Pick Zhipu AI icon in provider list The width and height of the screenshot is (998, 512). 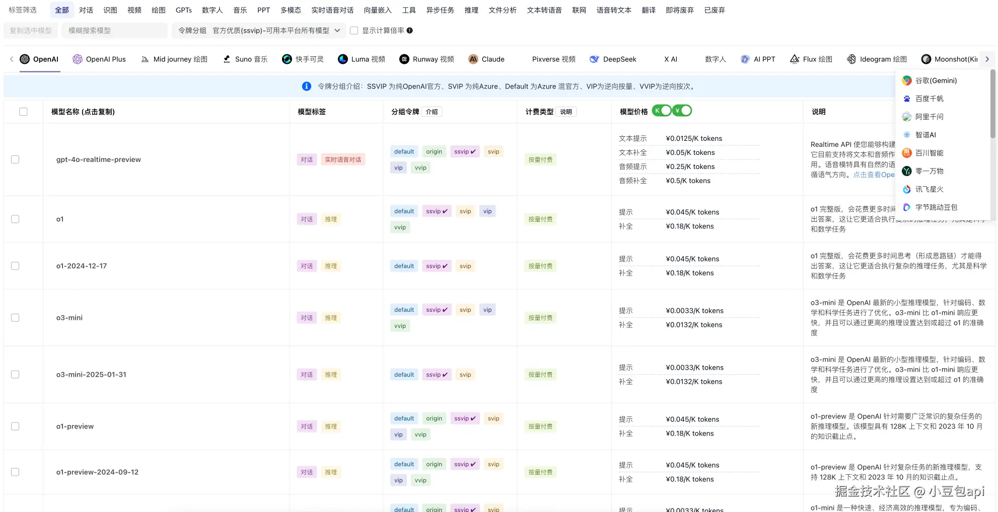907,135
